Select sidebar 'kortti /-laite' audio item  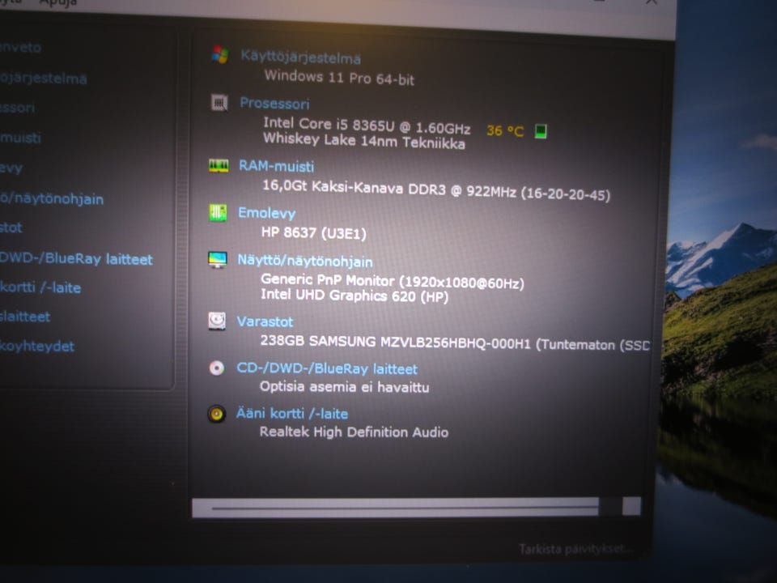click(40, 287)
